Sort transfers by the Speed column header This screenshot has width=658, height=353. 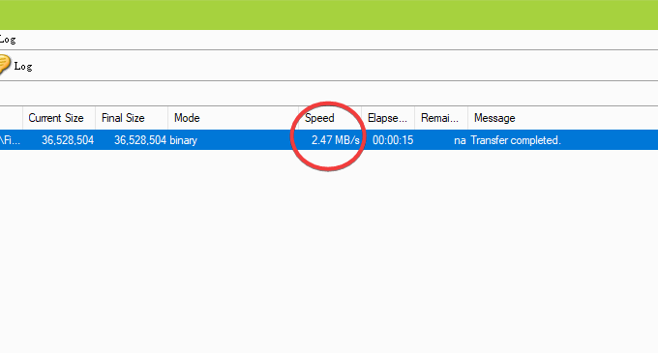[x=330, y=118]
